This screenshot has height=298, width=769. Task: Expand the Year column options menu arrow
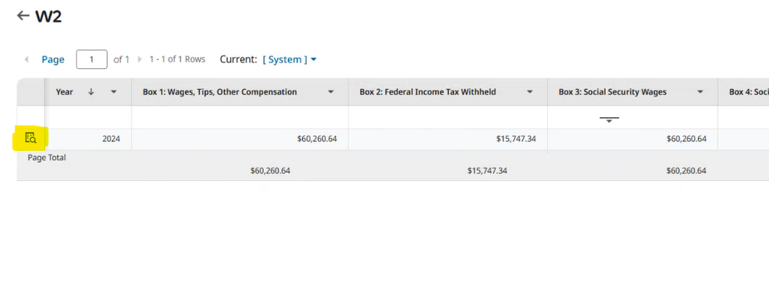[x=114, y=92]
